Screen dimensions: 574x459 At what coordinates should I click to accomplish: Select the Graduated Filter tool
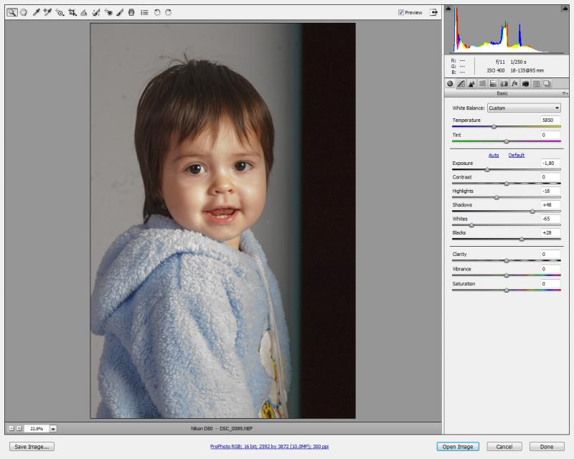(131, 12)
